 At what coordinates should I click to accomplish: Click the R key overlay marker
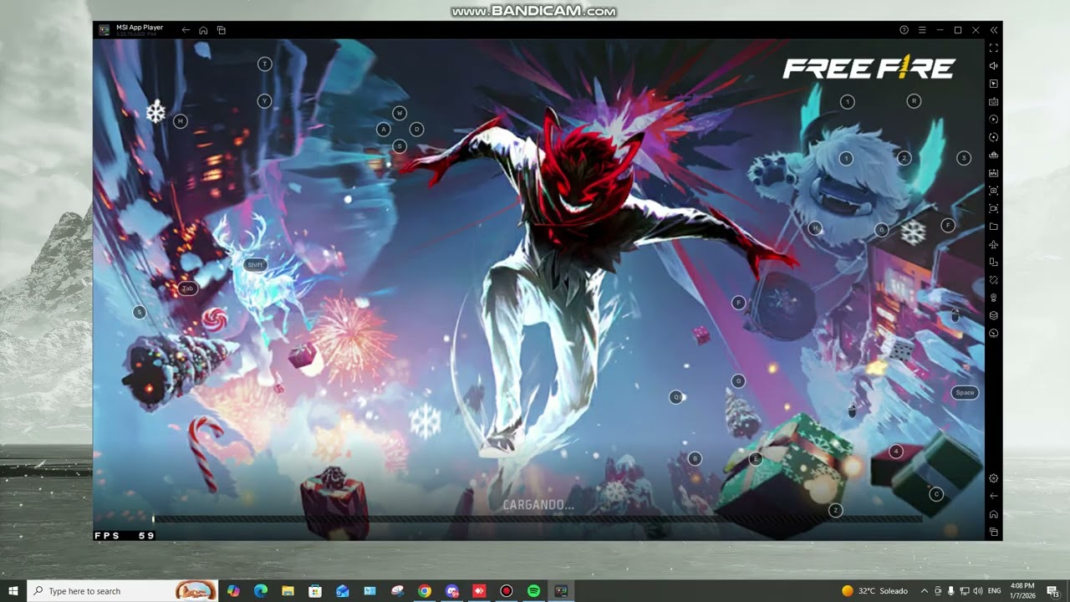point(914,101)
